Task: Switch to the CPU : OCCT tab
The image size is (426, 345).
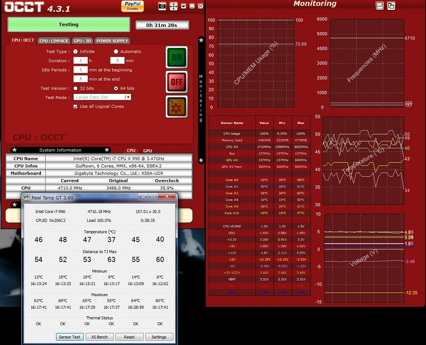Action: [23, 40]
